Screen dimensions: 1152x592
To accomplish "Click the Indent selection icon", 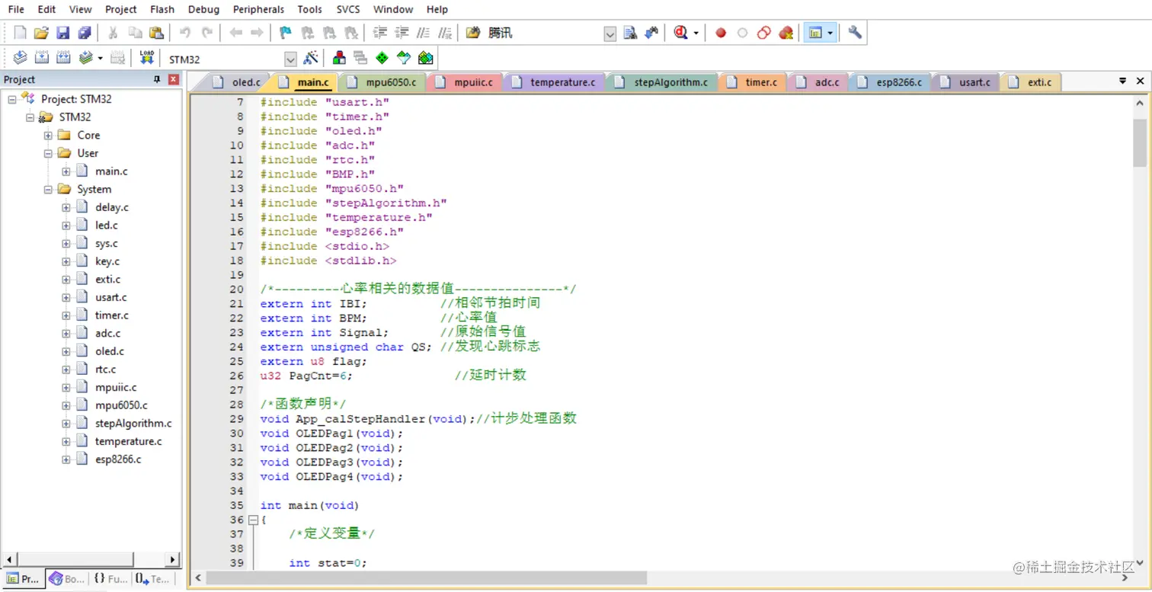I will tap(380, 33).
